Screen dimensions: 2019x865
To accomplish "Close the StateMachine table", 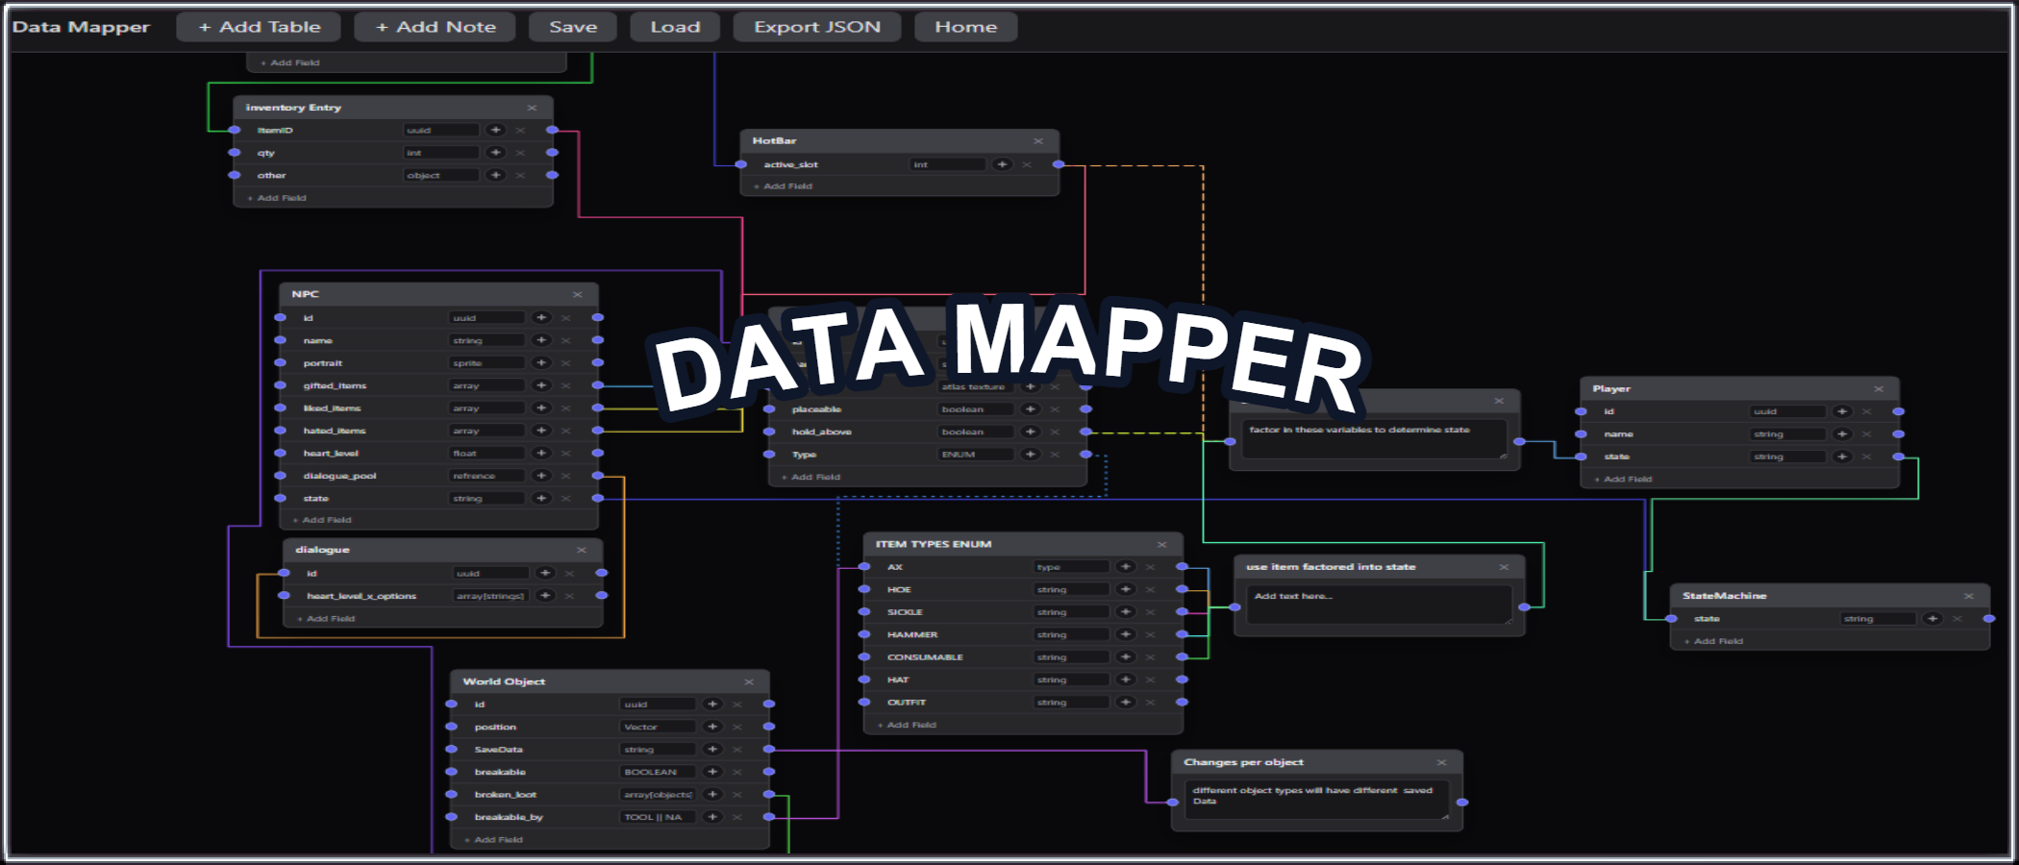I will click(x=1968, y=596).
